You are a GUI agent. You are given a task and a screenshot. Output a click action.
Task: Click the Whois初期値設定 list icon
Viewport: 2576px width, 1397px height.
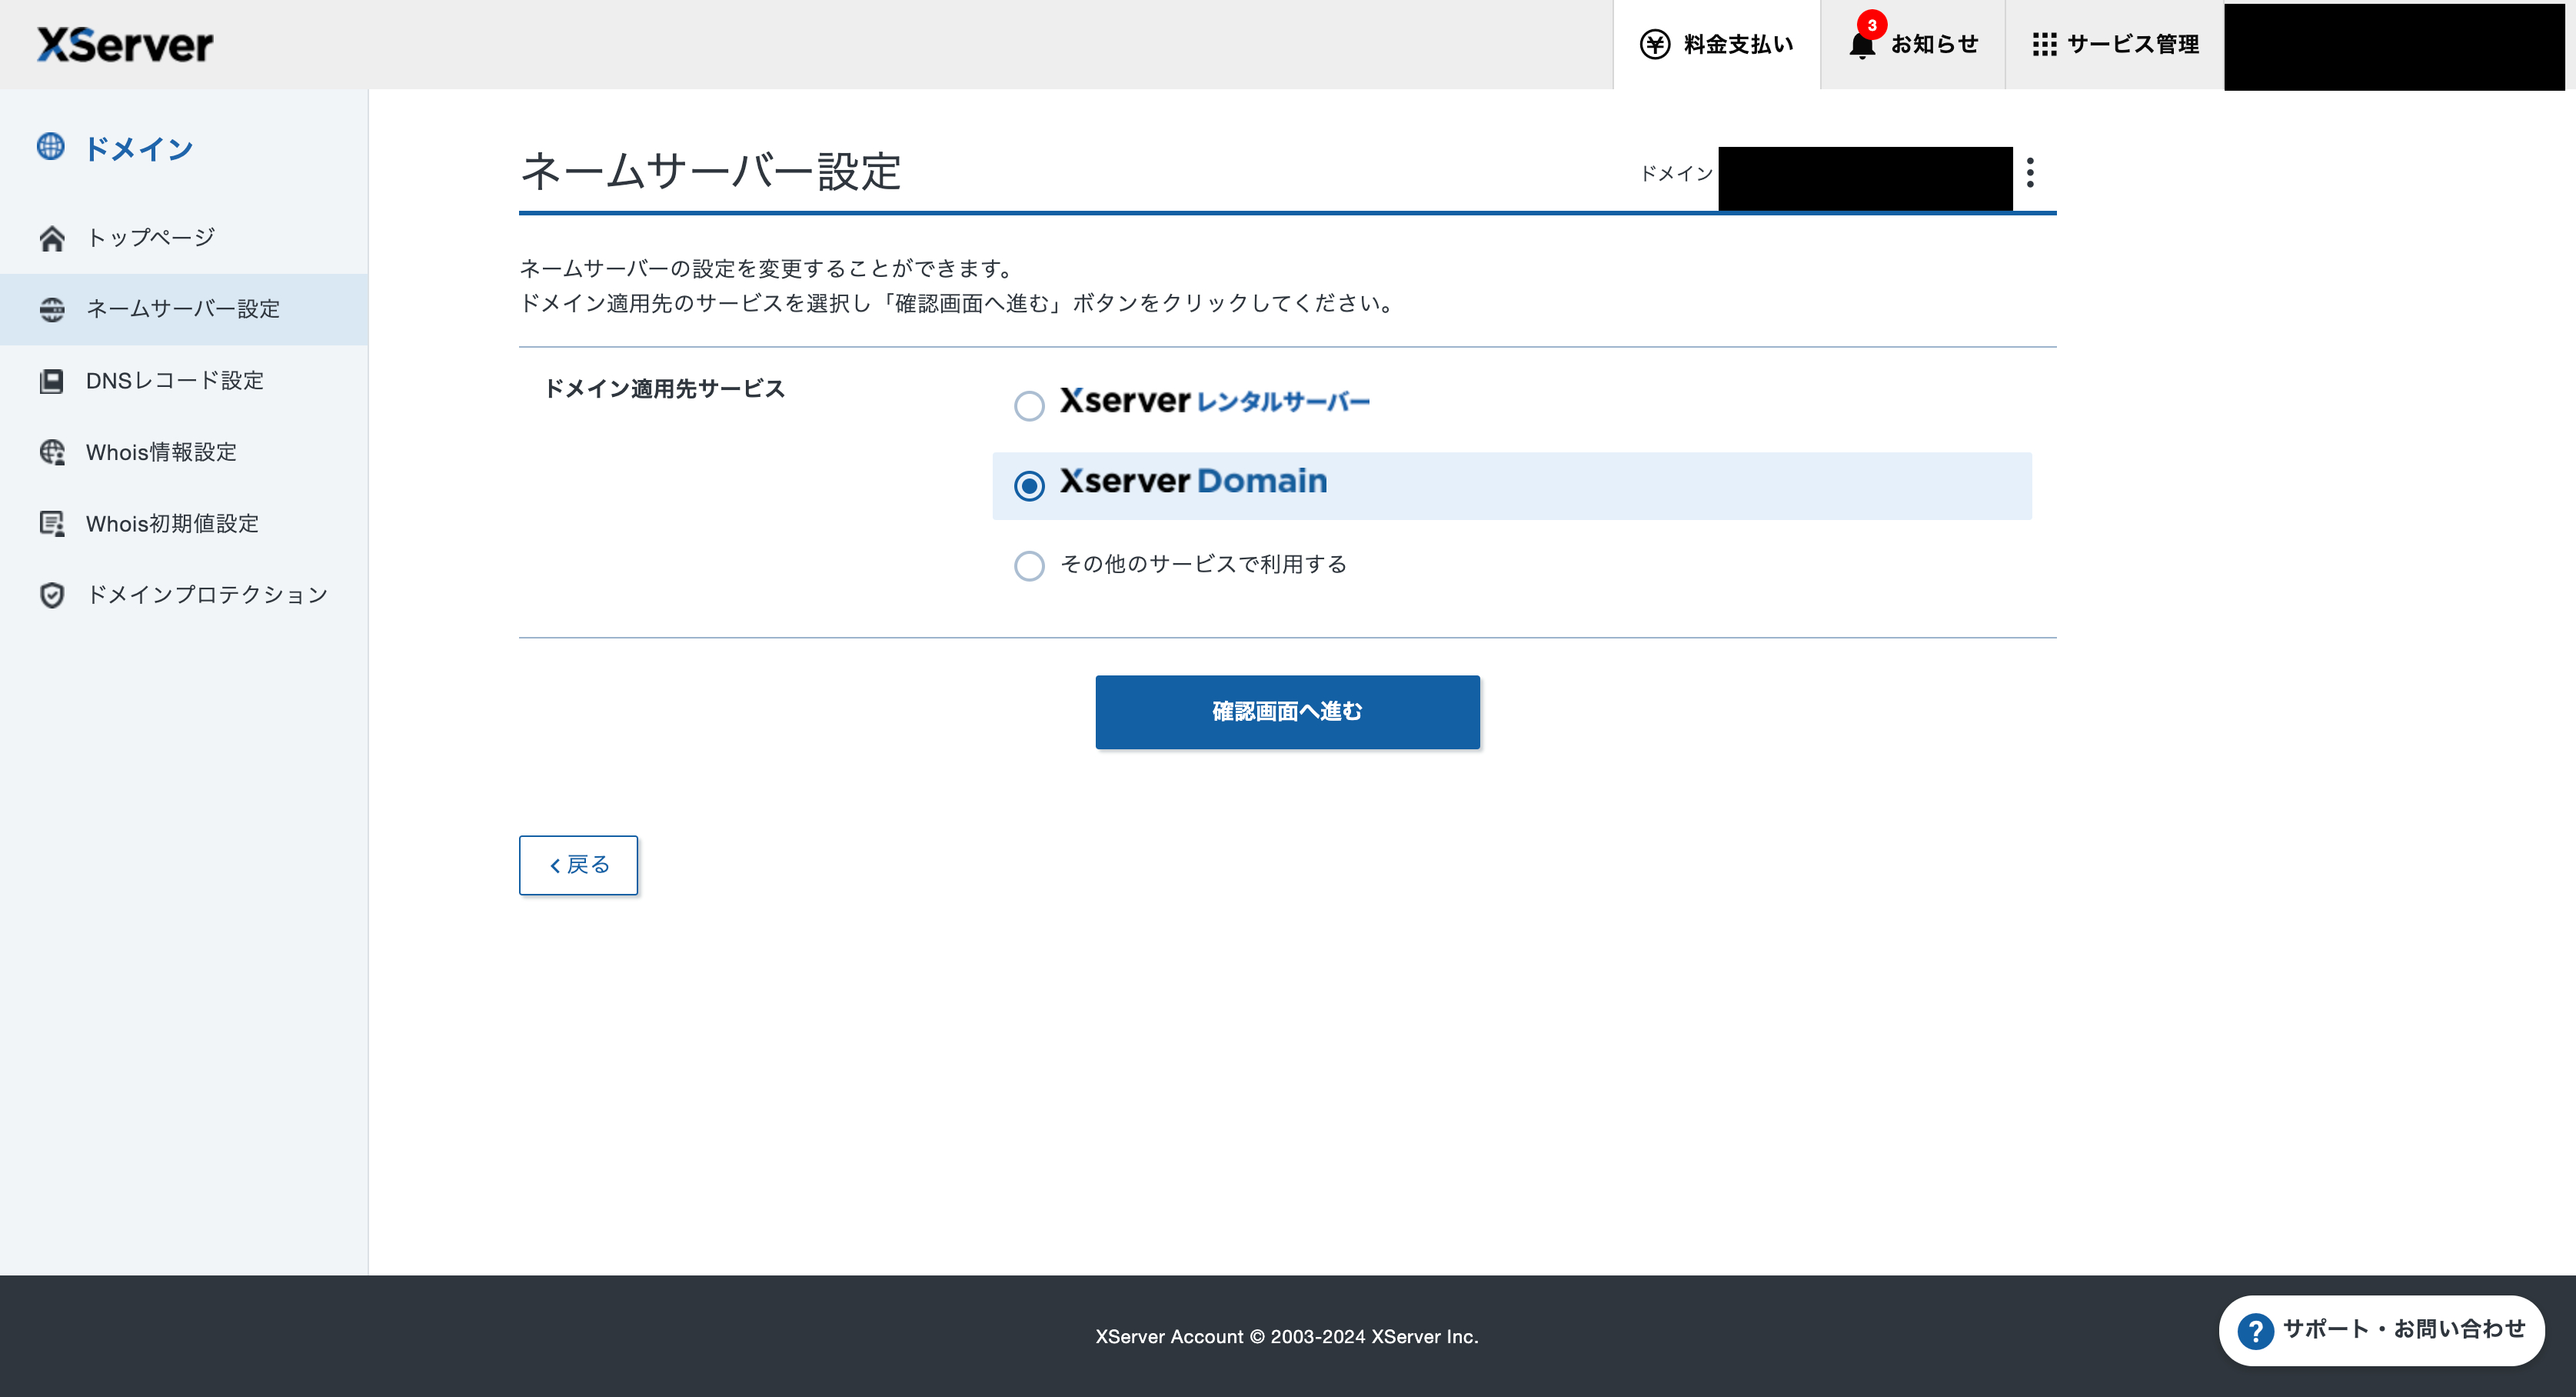click(x=52, y=523)
